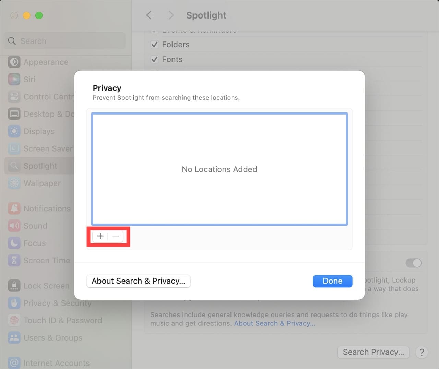Open the Touch ID & Password fingerprint icon
Viewport: 439px width, 369px height.
[x=14, y=320]
